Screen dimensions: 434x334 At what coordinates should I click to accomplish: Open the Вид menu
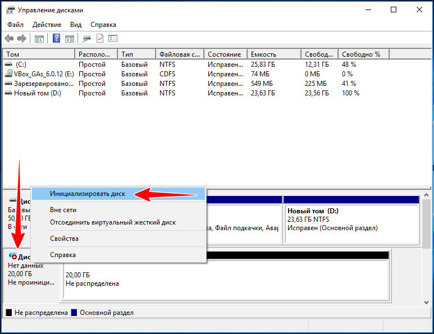coord(76,25)
